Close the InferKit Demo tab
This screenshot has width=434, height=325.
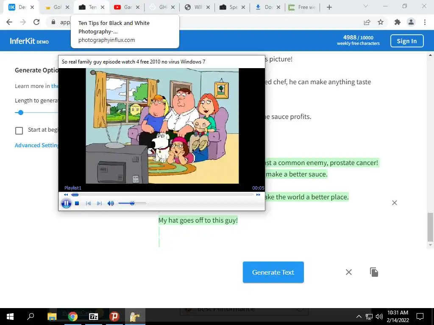(x=32, y=8)
